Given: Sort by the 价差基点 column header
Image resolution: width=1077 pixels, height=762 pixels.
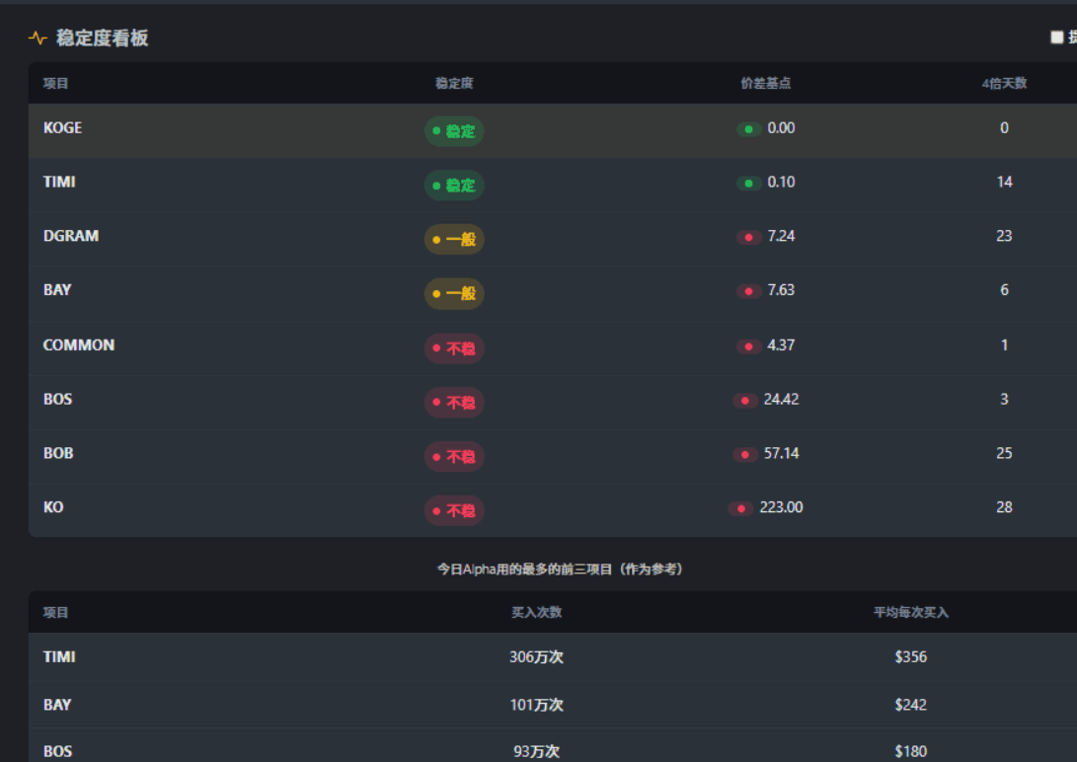Looking at the screenshot, I should [x=765, y=84].
